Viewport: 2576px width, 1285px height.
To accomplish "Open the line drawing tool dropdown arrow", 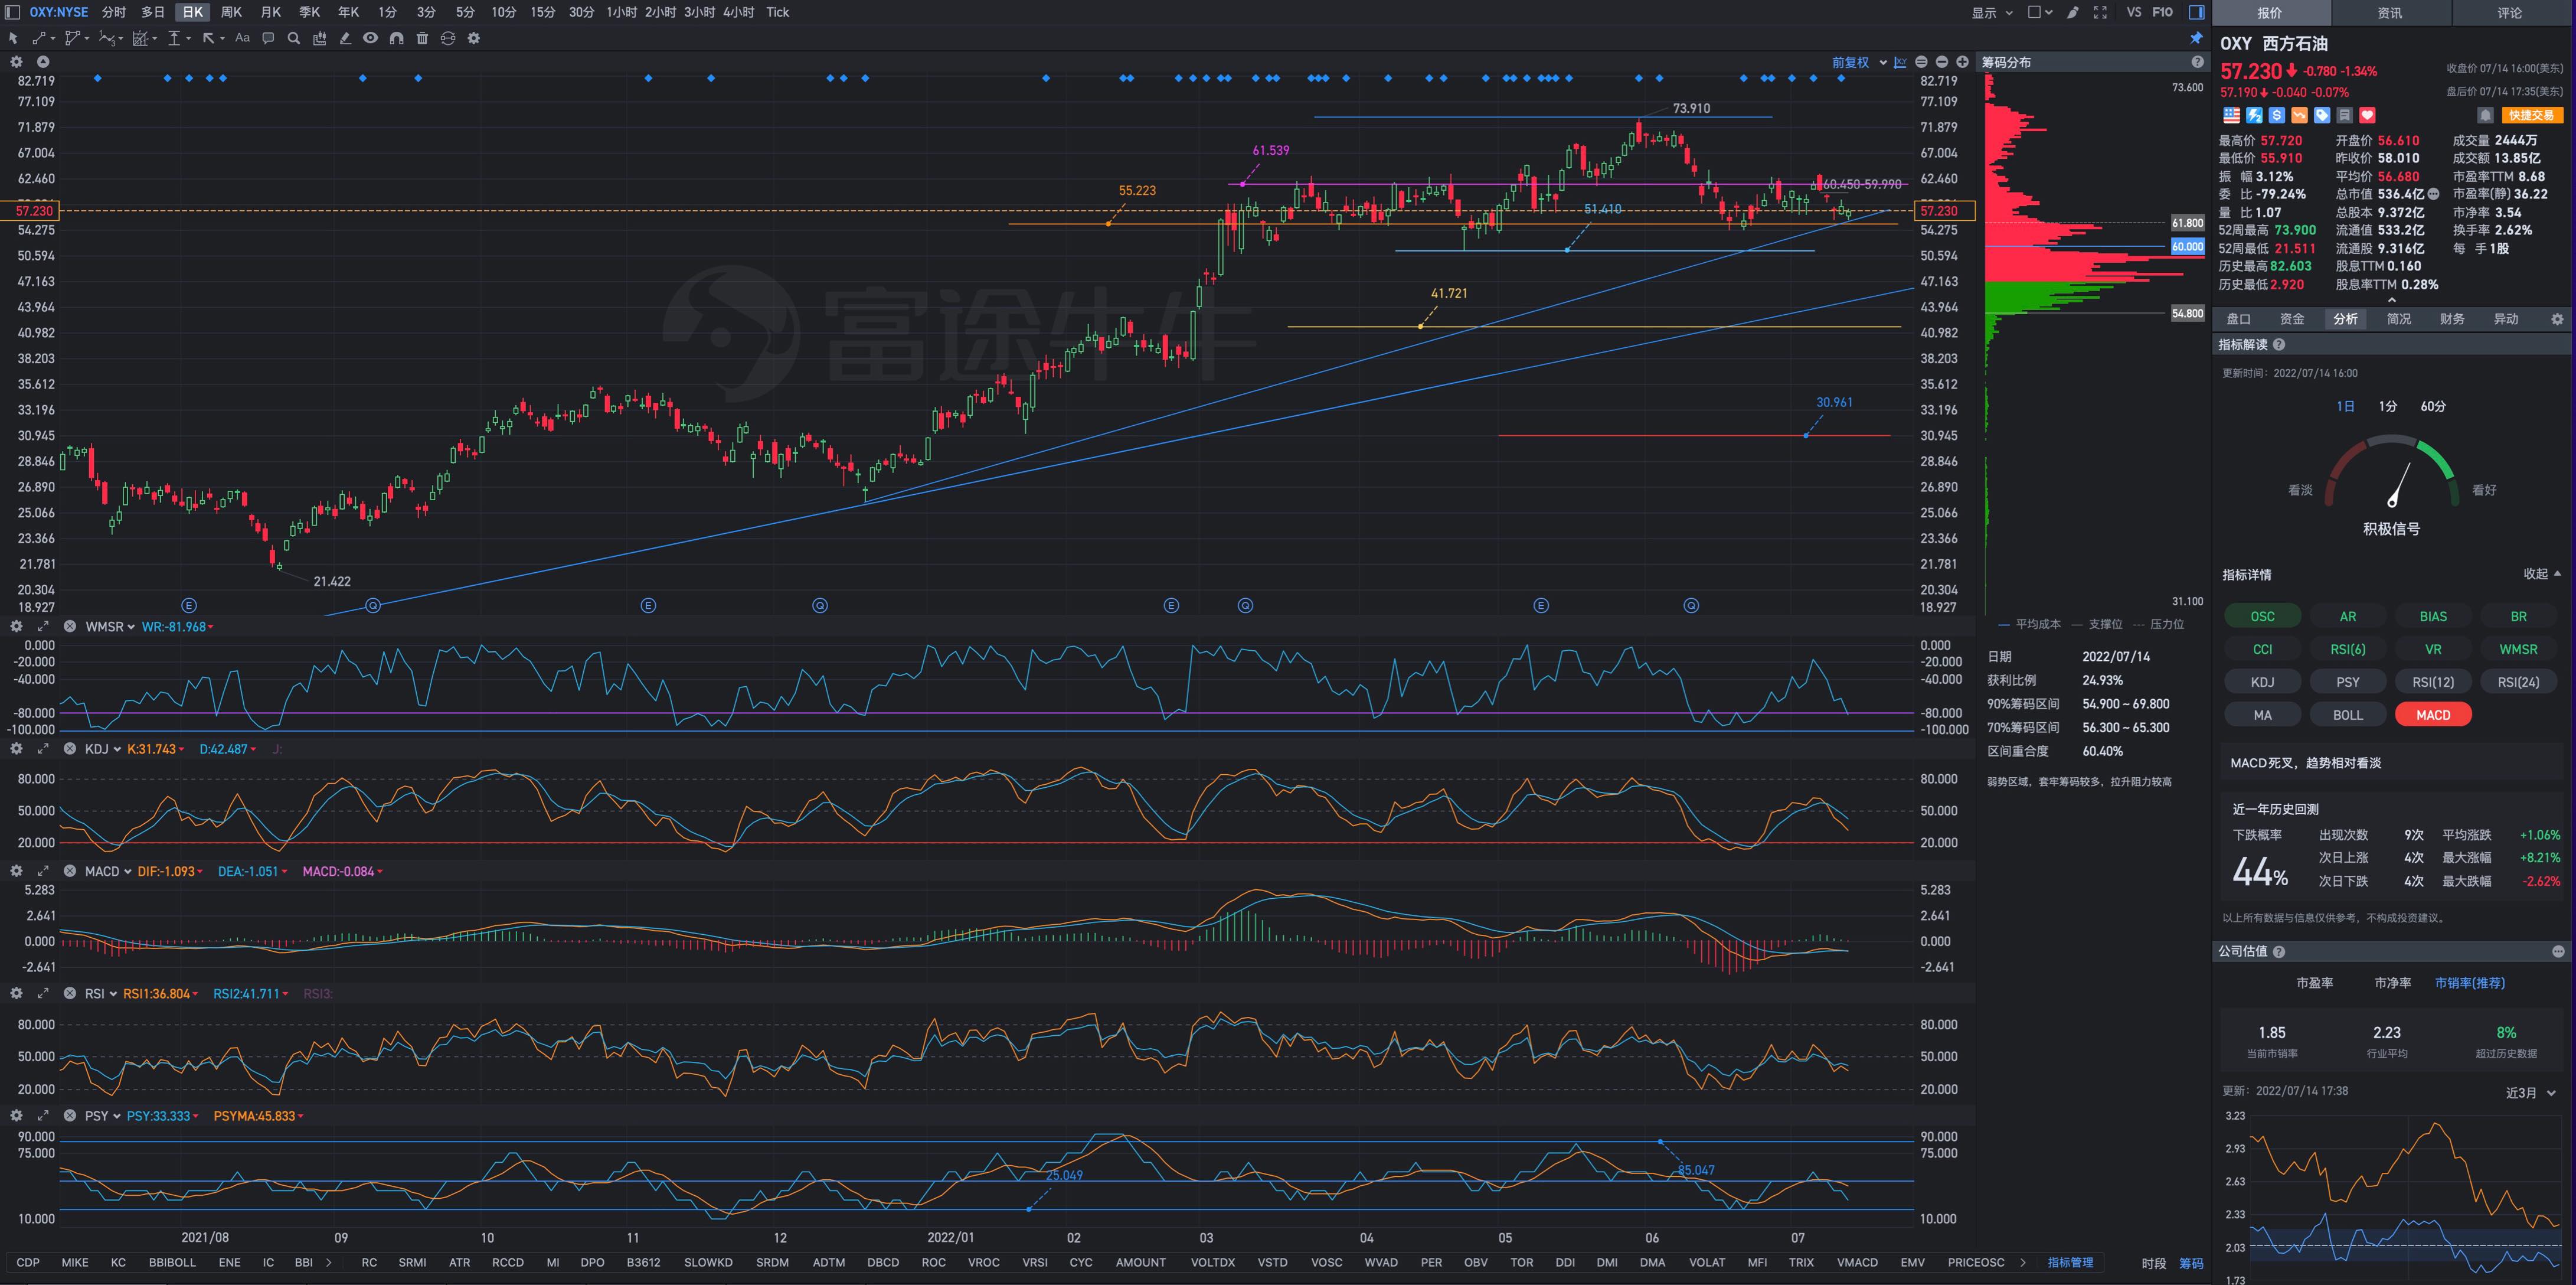I will click(52, 38).
